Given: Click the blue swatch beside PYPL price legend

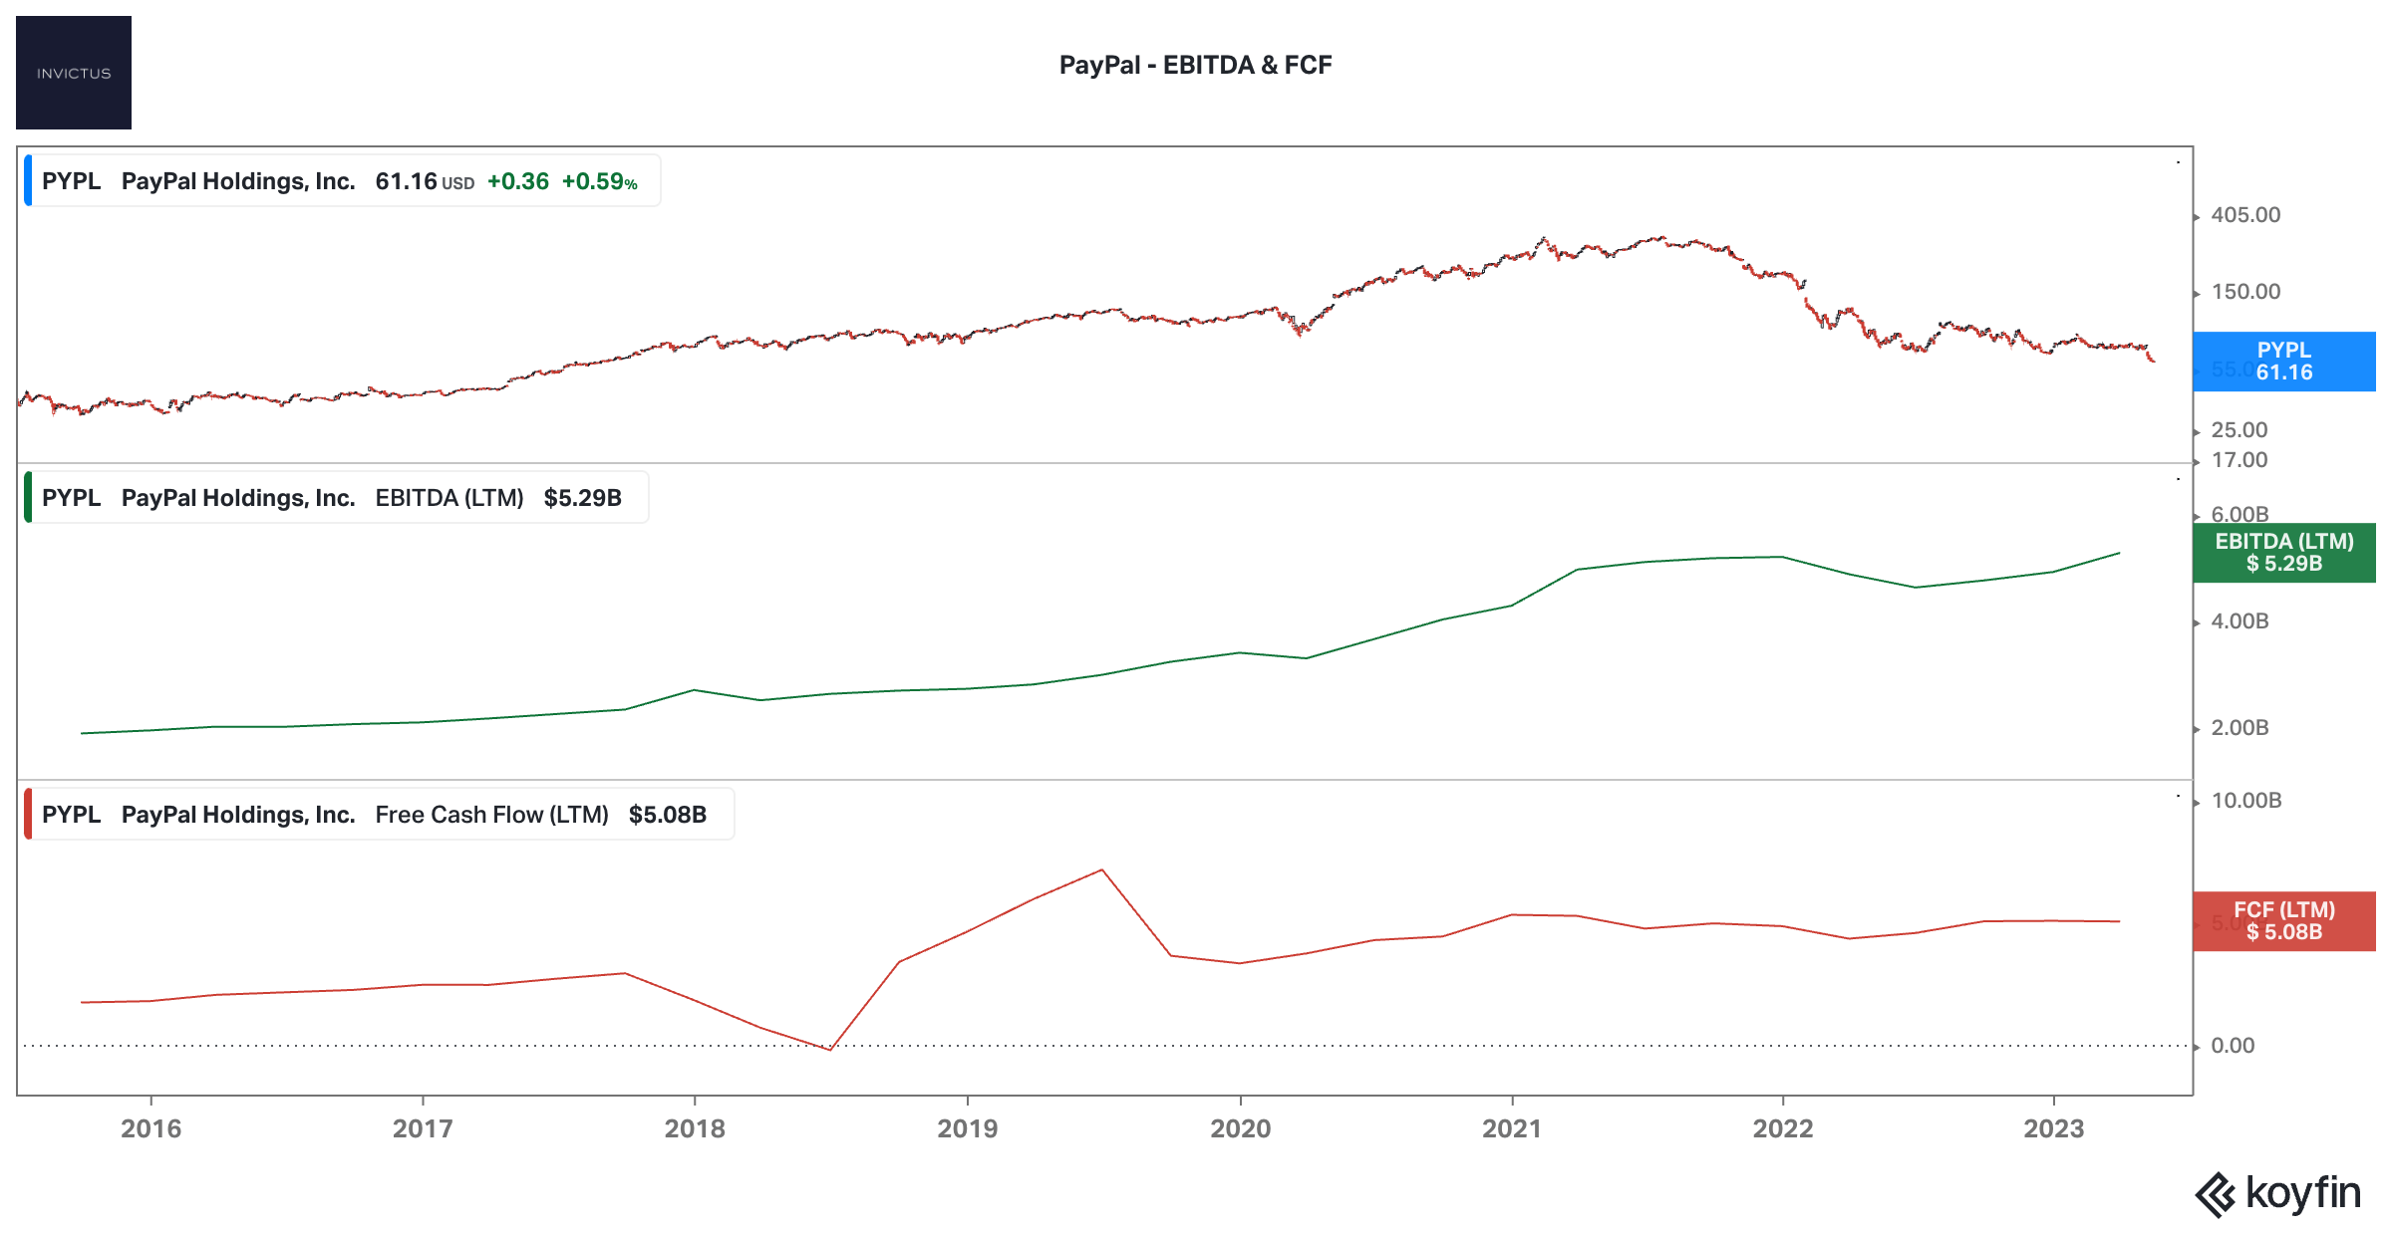Looking at the screenshot, I should (x=28, y=180).
